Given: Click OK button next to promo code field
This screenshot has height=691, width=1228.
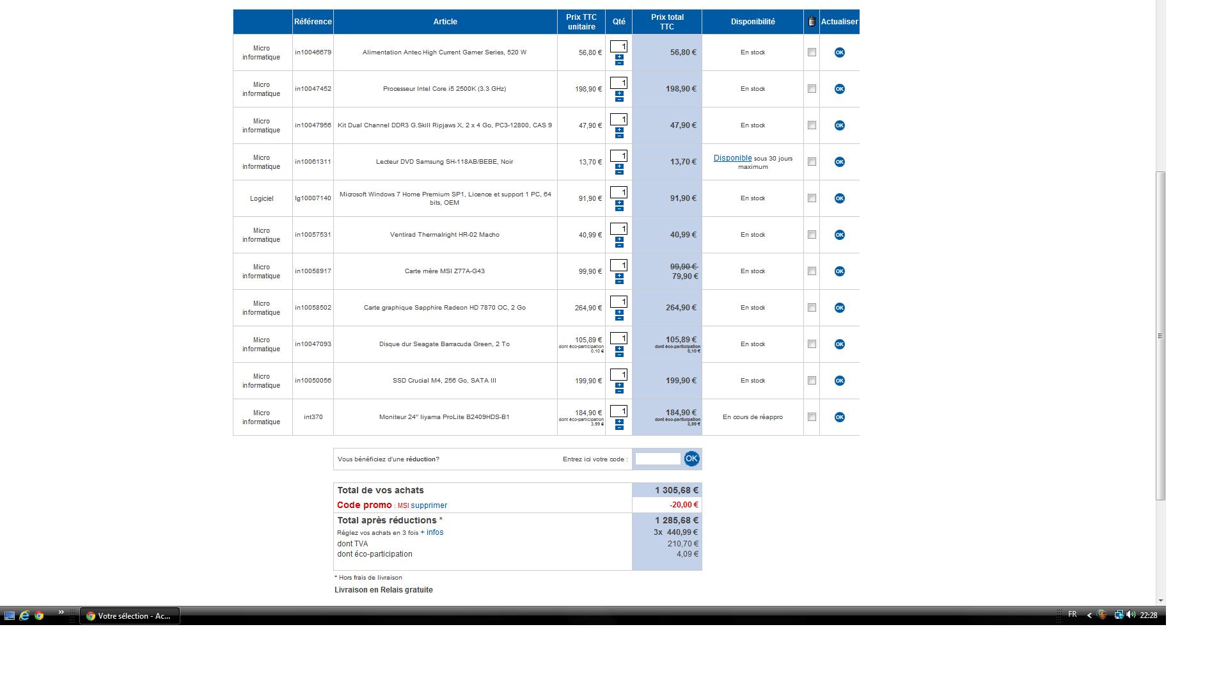Looking at the screenshot, I should pyautogui.click(x=691, y=459).
